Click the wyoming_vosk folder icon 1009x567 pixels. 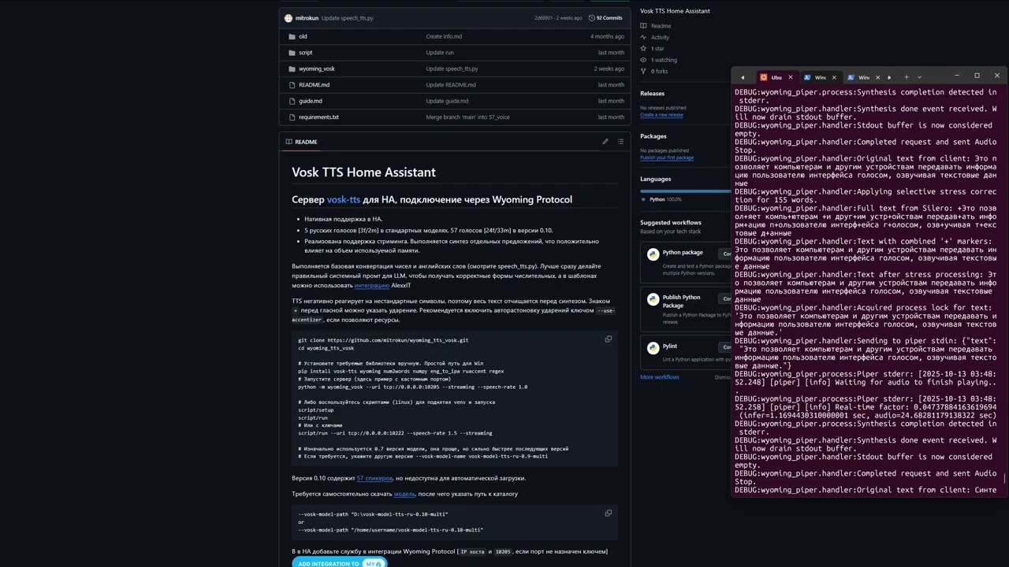(x=292, y=69)
